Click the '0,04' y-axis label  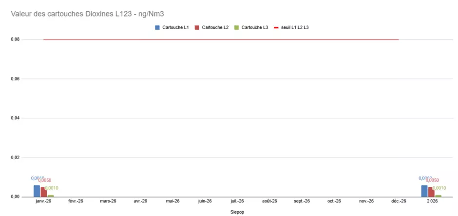pyautogui.click(x=15, y=118)
